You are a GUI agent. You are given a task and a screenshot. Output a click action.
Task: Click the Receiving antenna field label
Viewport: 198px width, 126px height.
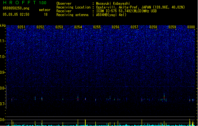coord(72,15)
